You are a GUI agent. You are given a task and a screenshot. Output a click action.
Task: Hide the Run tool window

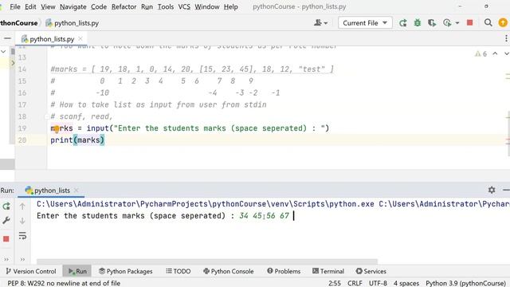tap(506, 190)
